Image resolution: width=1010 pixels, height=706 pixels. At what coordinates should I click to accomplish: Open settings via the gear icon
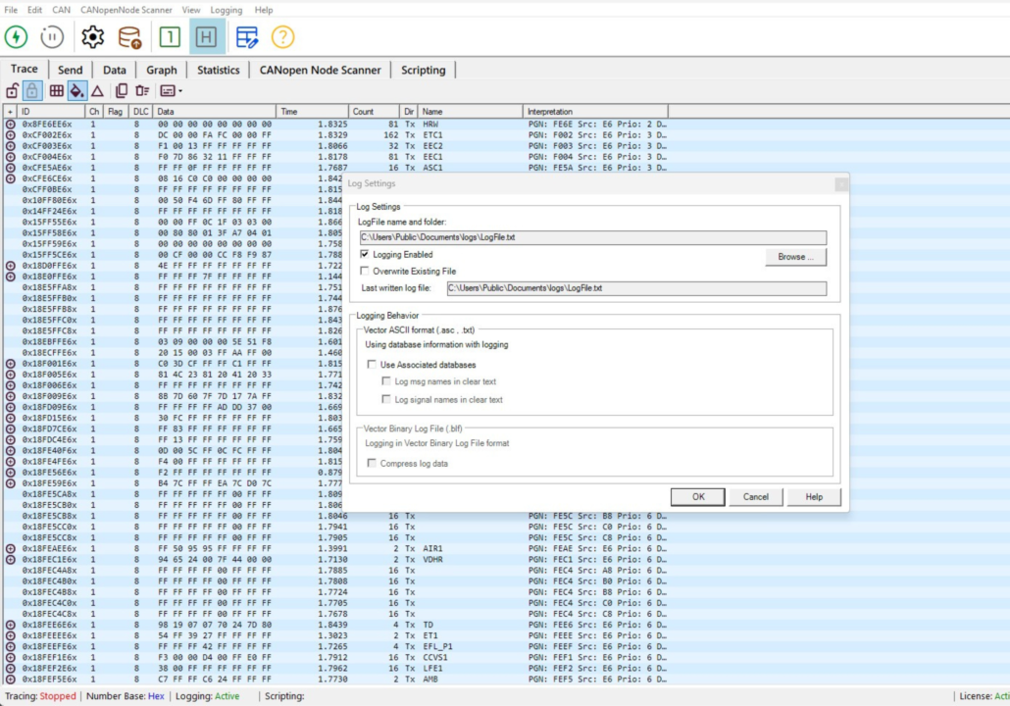92,37
